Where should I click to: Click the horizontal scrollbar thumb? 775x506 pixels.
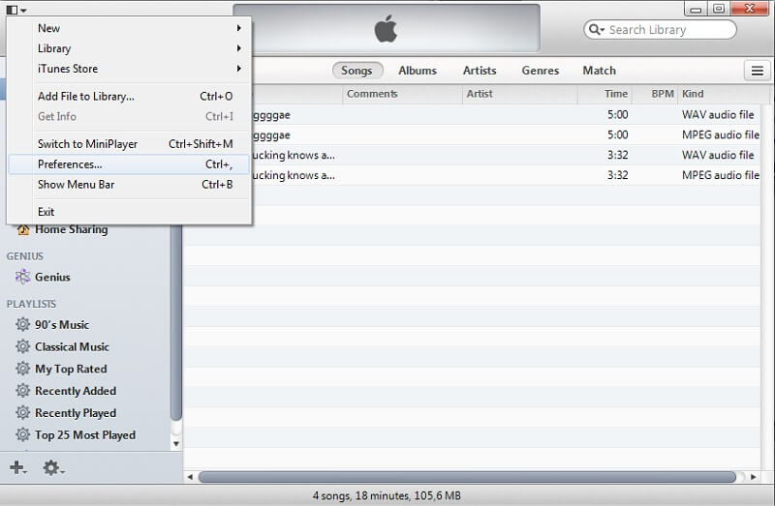coord(468,477)
